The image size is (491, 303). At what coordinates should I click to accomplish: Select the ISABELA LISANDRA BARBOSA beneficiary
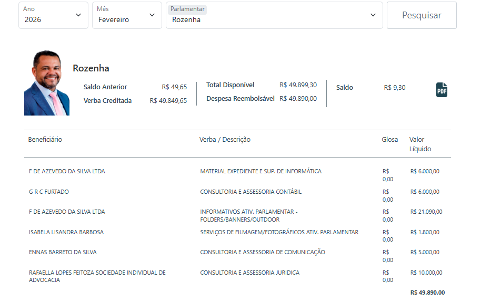point(66,232)
